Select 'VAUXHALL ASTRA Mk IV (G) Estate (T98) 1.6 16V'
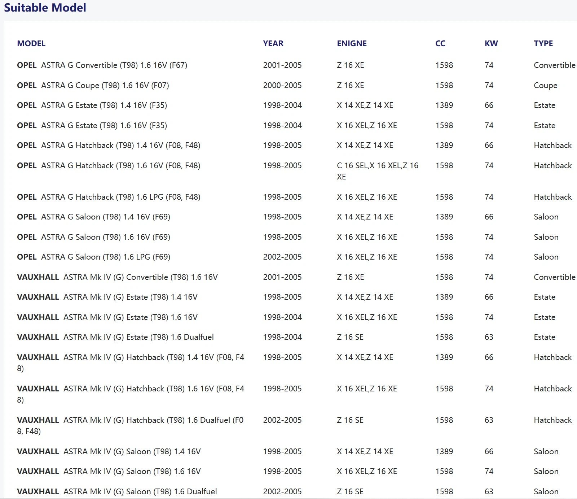The height and width of the screenshot is (499, 577). 107,317
